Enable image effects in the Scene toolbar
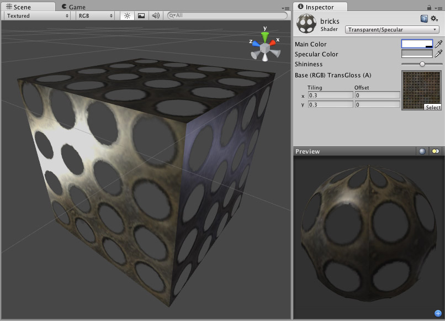Viewport: 445px width, 321px height. coord(140,15)
